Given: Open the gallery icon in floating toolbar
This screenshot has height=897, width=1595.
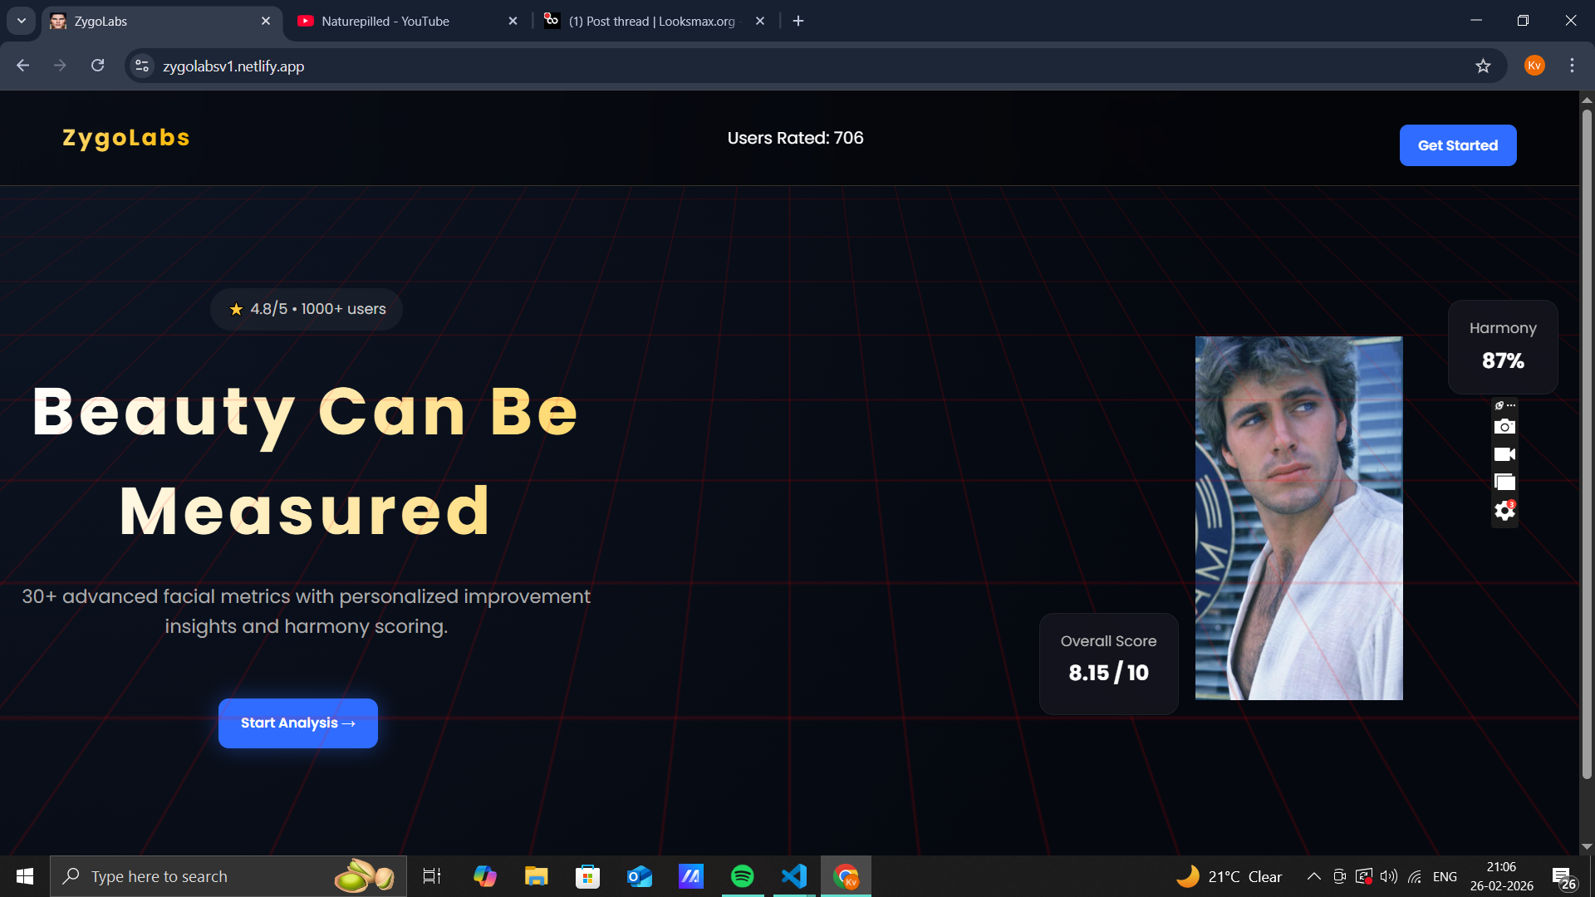Looking at the screenshot, I should (1504, 483).
